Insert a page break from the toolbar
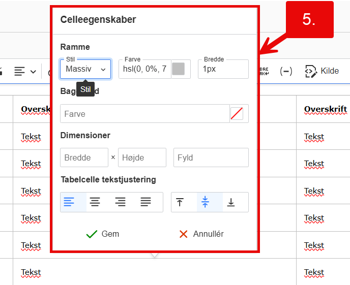 pyautogui.click(x=265, y=71)
